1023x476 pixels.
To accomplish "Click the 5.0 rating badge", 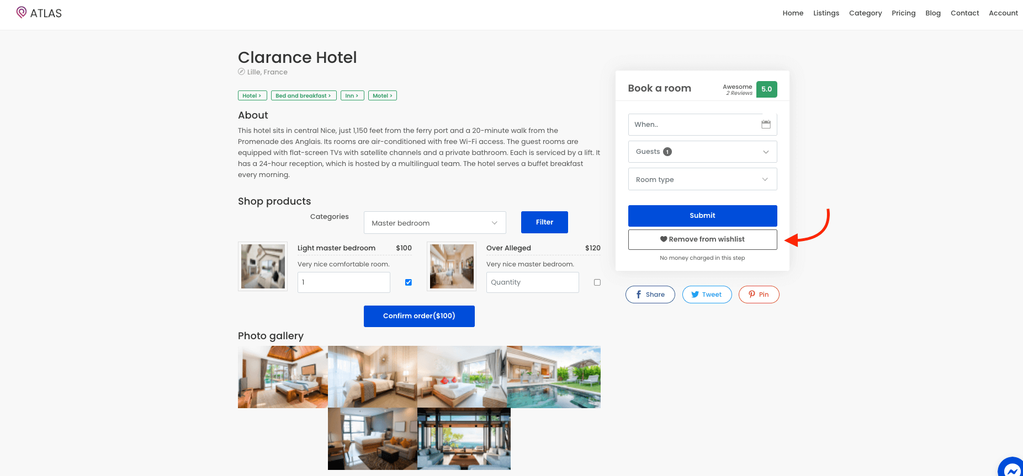I will [x=767, y=89].
